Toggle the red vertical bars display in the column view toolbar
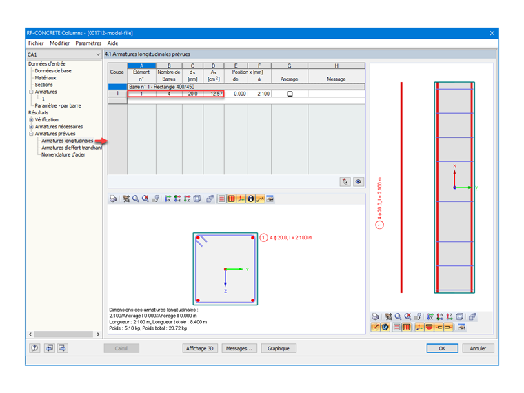The height and width of the screenshot is (393, 524). pos(406,327)
